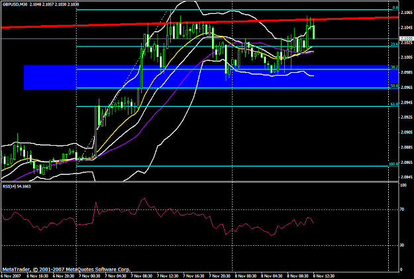This screenshot has height=279, width=414.
Task: Select the red trendline on the chart
Action: 199,22
